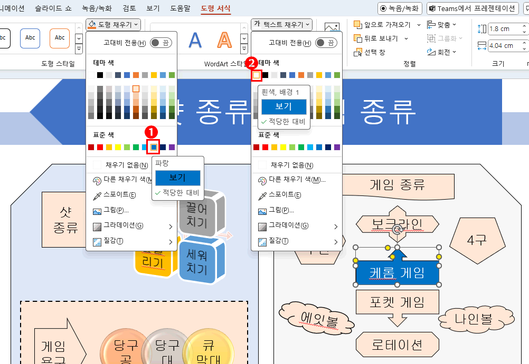529x364 pixels.
Task: Expand 질감 submenu in 도형 채우기 menu
Action: coord(131,241)
